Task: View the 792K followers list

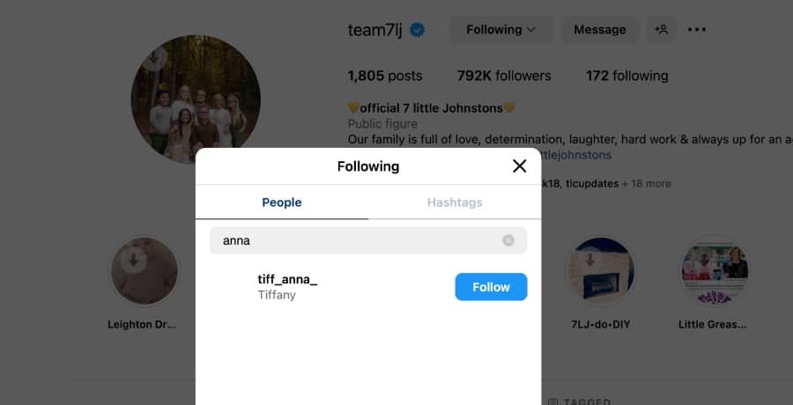Action: pos(504,76)
